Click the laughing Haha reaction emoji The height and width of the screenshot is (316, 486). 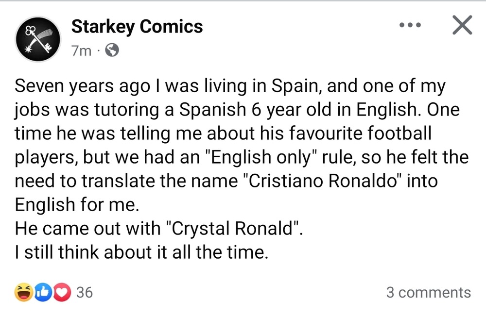(x=24, y=292)
